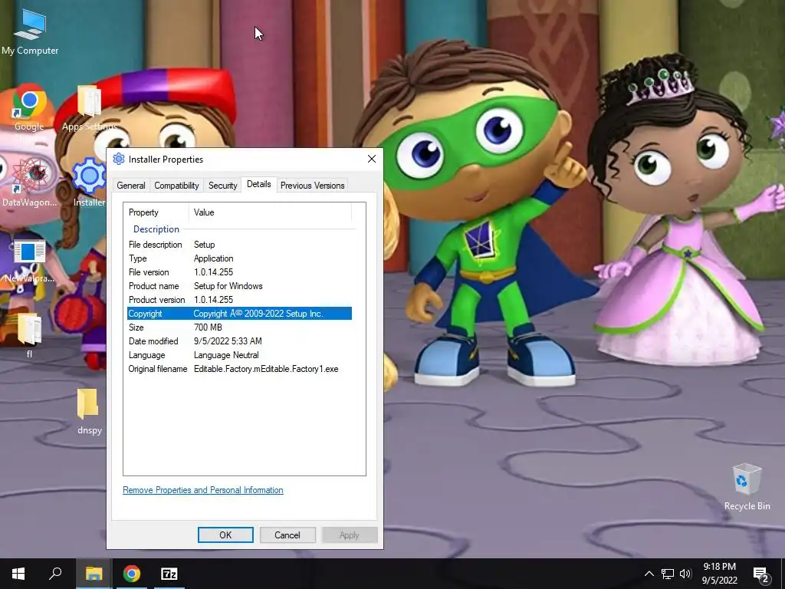The width and height of the screenshot is (785, 589).
Task: Open taskbar search magnifier
Action: pyautogui.click(x=55, y=574)
